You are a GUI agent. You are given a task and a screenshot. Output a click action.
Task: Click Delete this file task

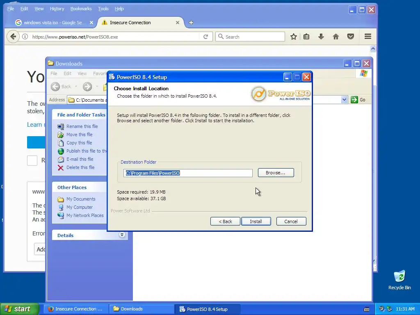coord(80,167)
